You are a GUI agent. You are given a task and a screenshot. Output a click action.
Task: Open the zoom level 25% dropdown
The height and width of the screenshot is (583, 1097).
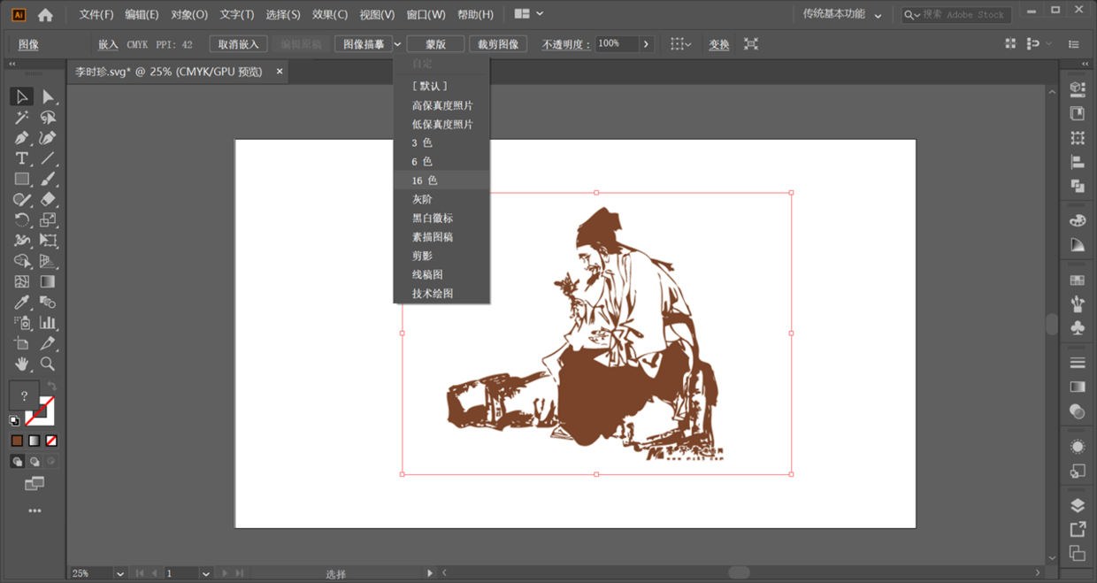(120, 573)
